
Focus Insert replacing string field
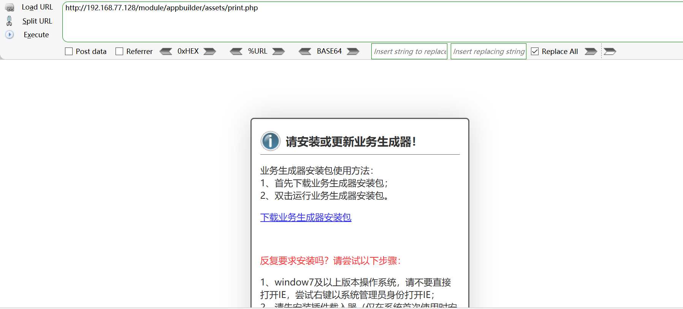pos(488,51)
